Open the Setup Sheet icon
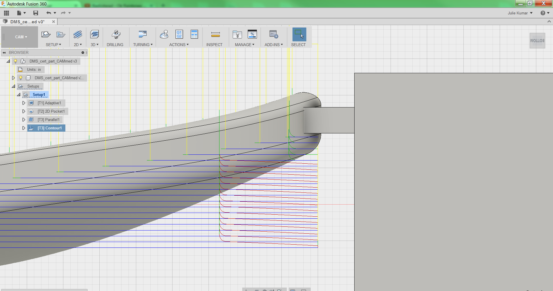The width and height of the screenshot is (553, 291). 194,34
